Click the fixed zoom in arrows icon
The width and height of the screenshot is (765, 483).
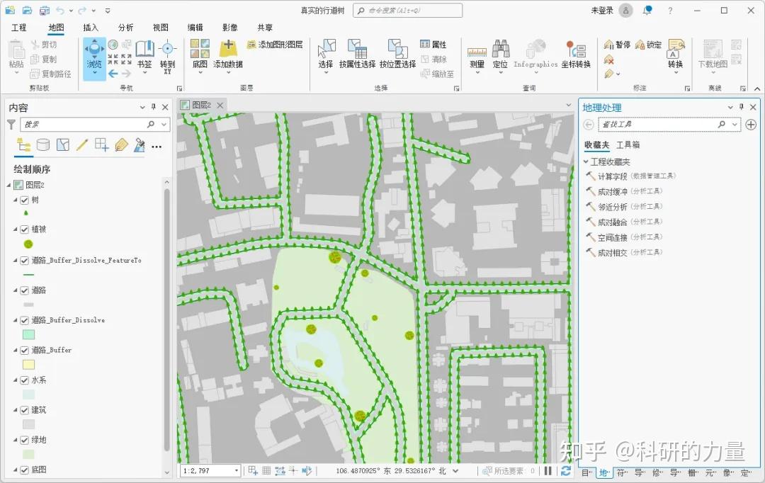113,59
